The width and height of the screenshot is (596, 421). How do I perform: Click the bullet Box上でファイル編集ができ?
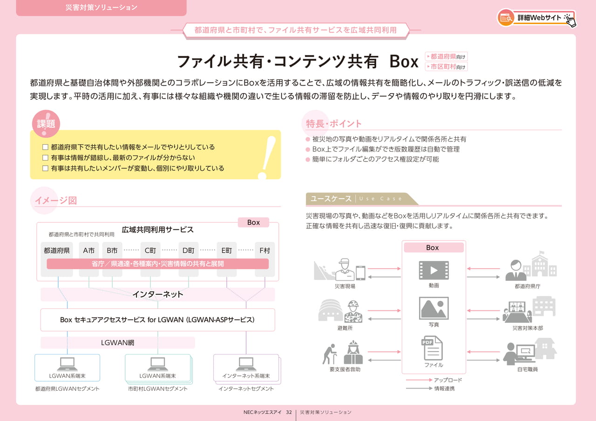click(386, 149)
